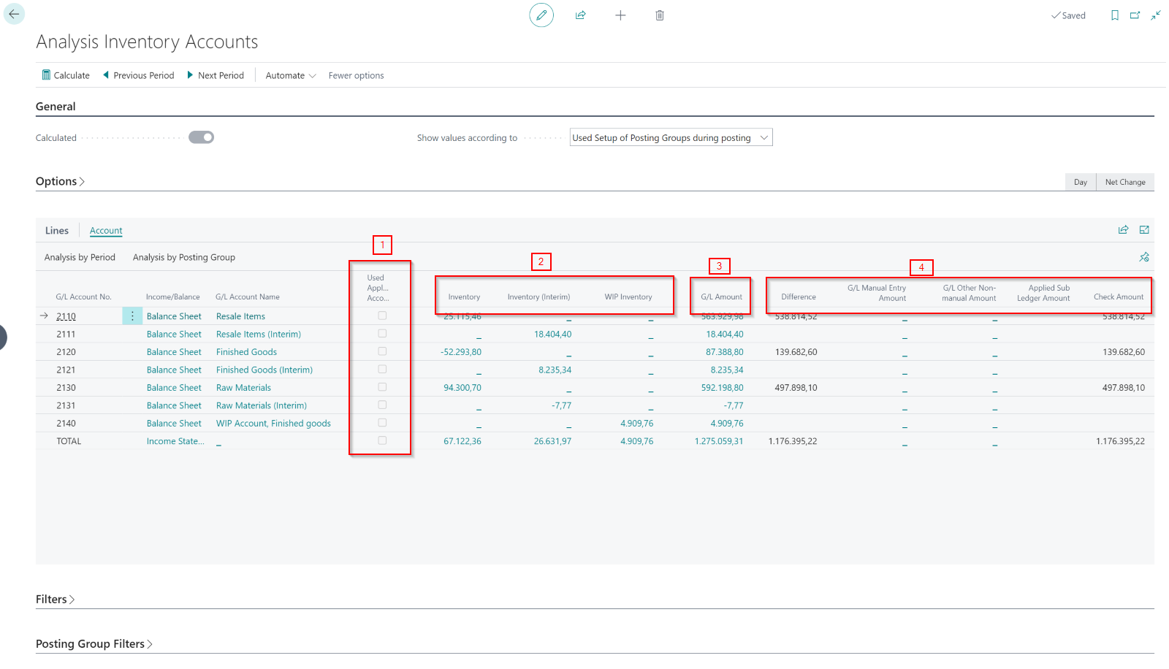Click share icon in Lines section
Screen dimensions: 1169x669
click(x=1124, y=230)
